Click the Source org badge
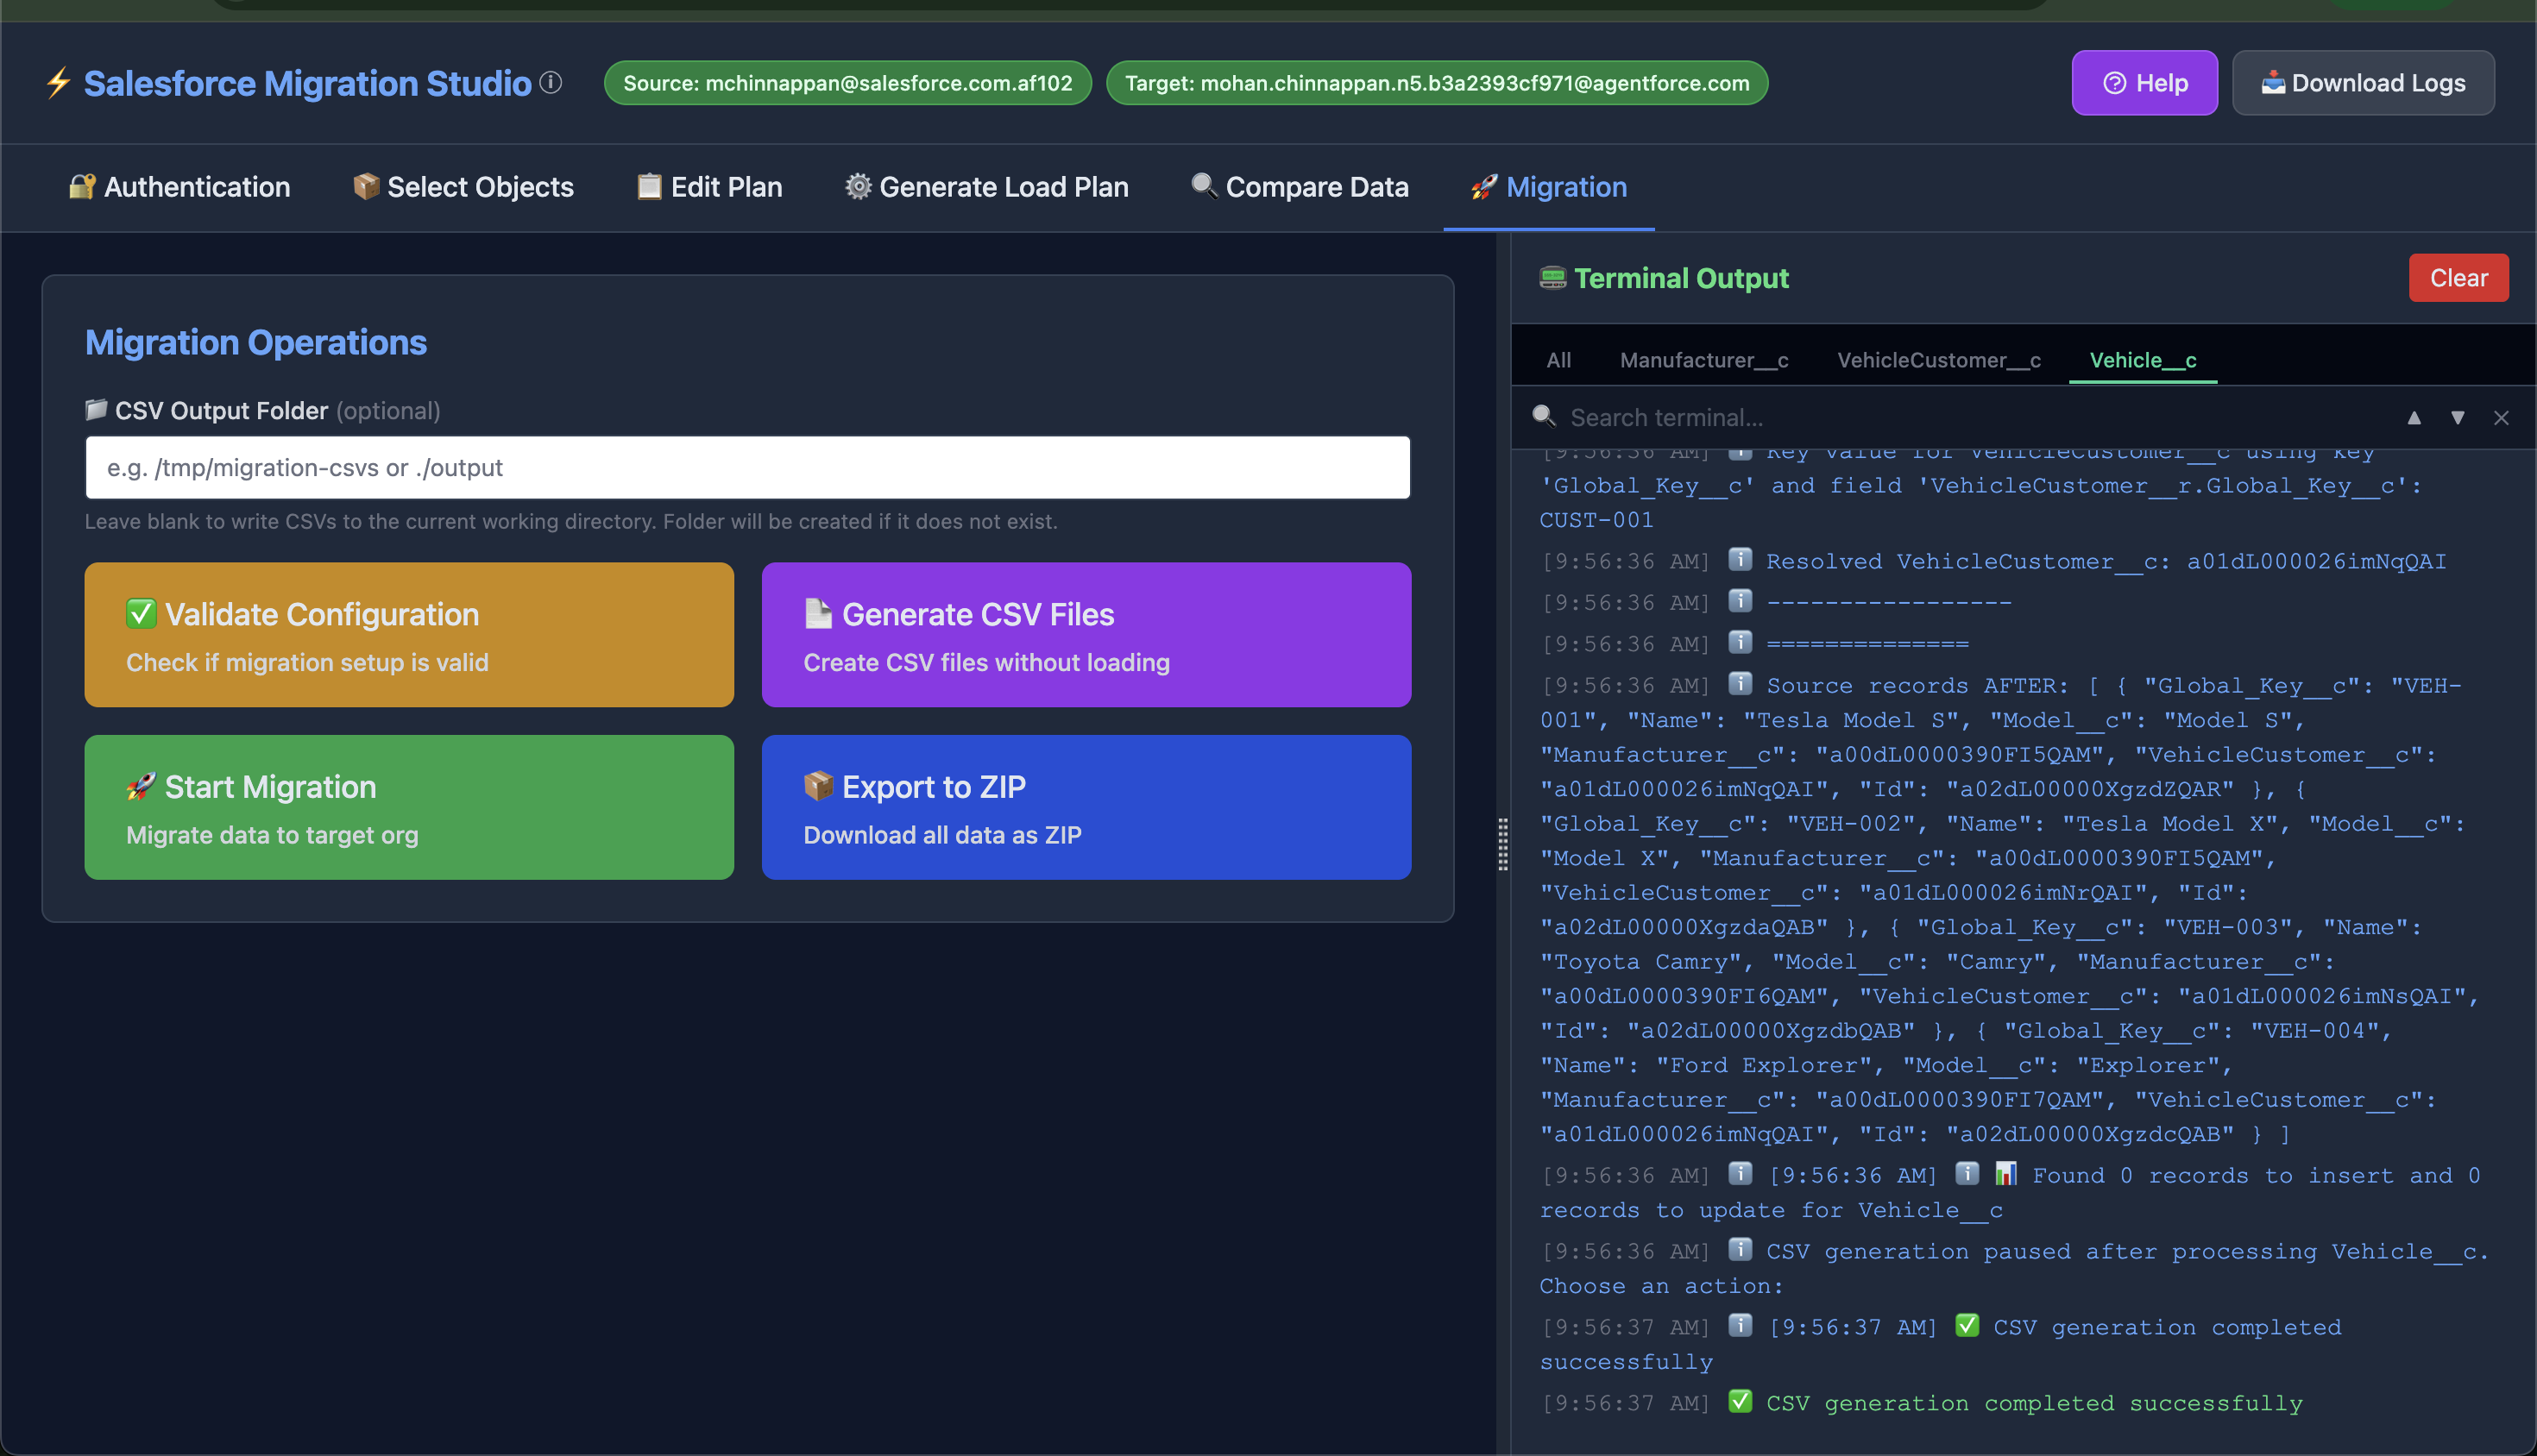 (847, 83)
